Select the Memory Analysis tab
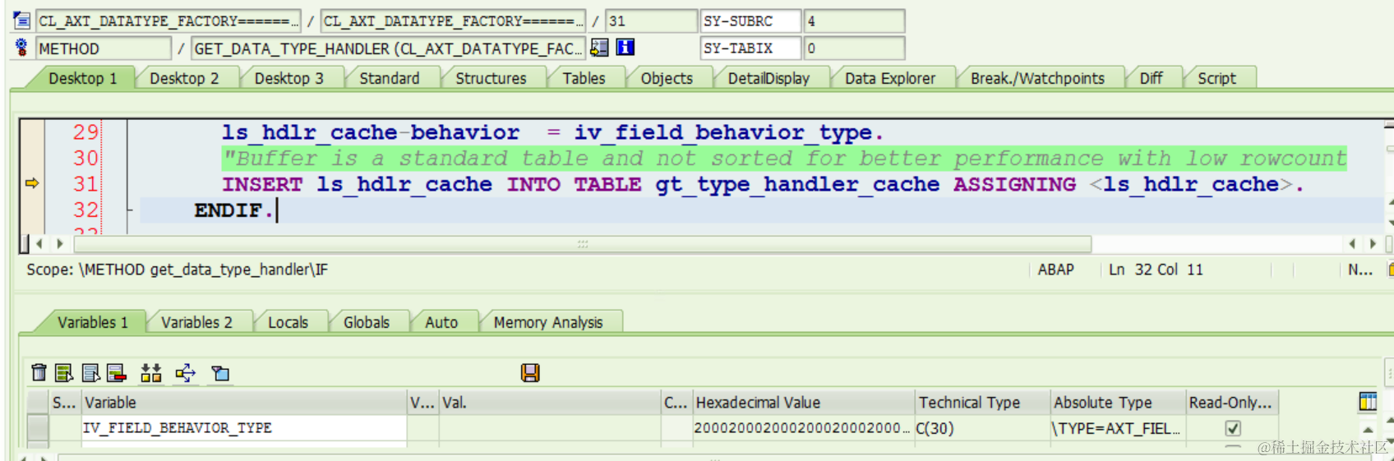The height and width of the screenshot is (461, 1394). coord(548,322)
